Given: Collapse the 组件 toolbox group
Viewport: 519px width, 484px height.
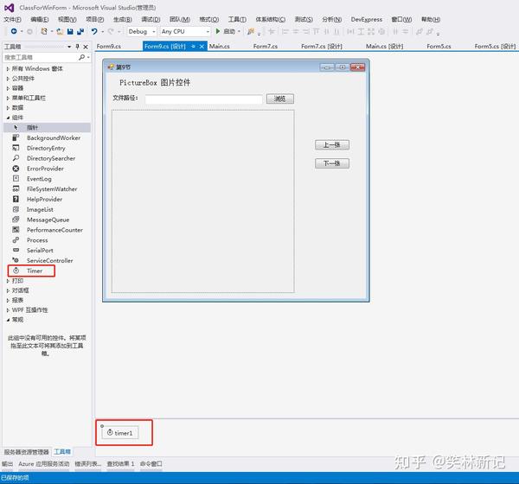Looking at the screenshot, I should click(x=8, y=118).
